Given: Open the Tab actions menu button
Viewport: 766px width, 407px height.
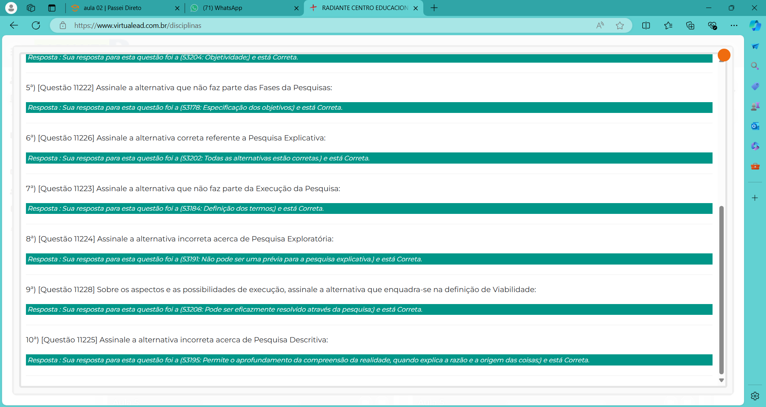Looking at the screenshot, I should click(x=52, y=8).
